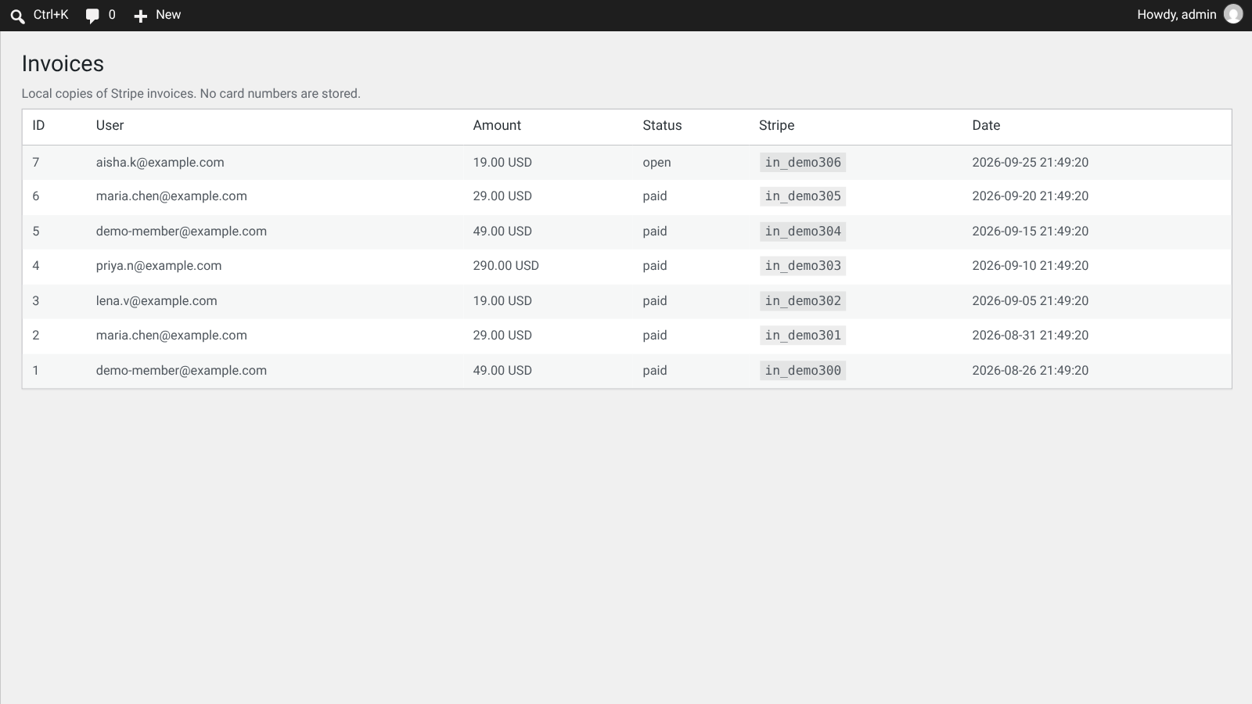Click the date 2026-09-25 21:49:20
The image size is (1252, 704).
point(1030,163)
